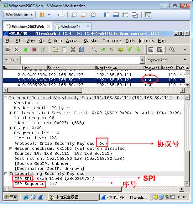This screenshot has width=193, height=204.
Task: Open the File menu
Action: click(x=8, y=41)
